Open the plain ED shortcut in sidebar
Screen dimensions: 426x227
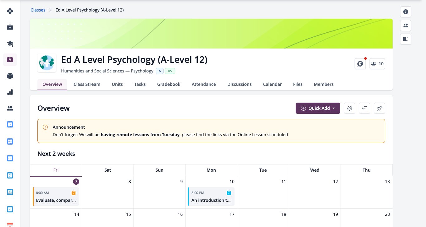coord(10,209)
